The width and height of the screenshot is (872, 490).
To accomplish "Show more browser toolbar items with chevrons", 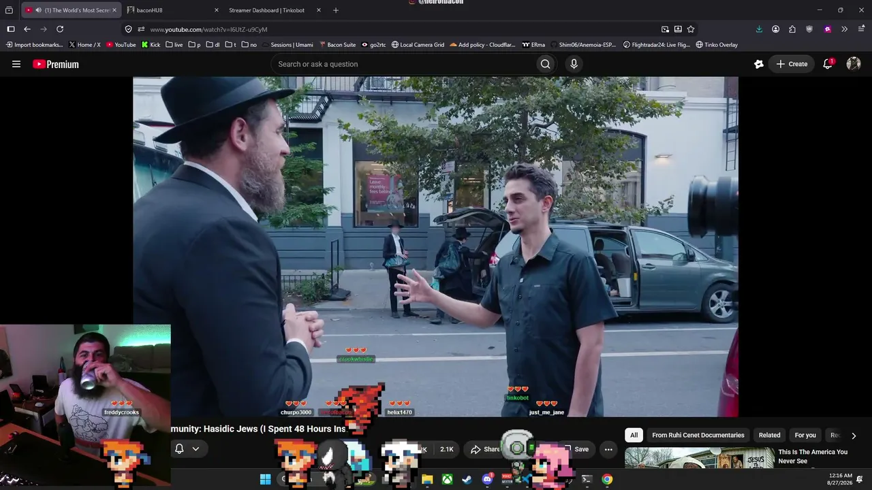I will tap(844, 29).
